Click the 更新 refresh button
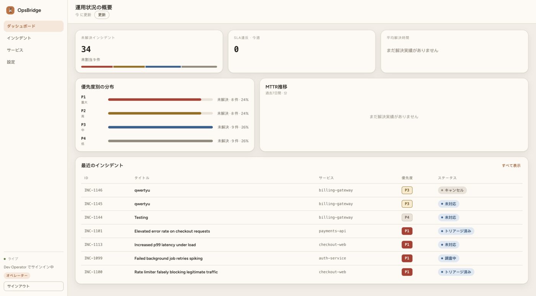 (102, 15)
